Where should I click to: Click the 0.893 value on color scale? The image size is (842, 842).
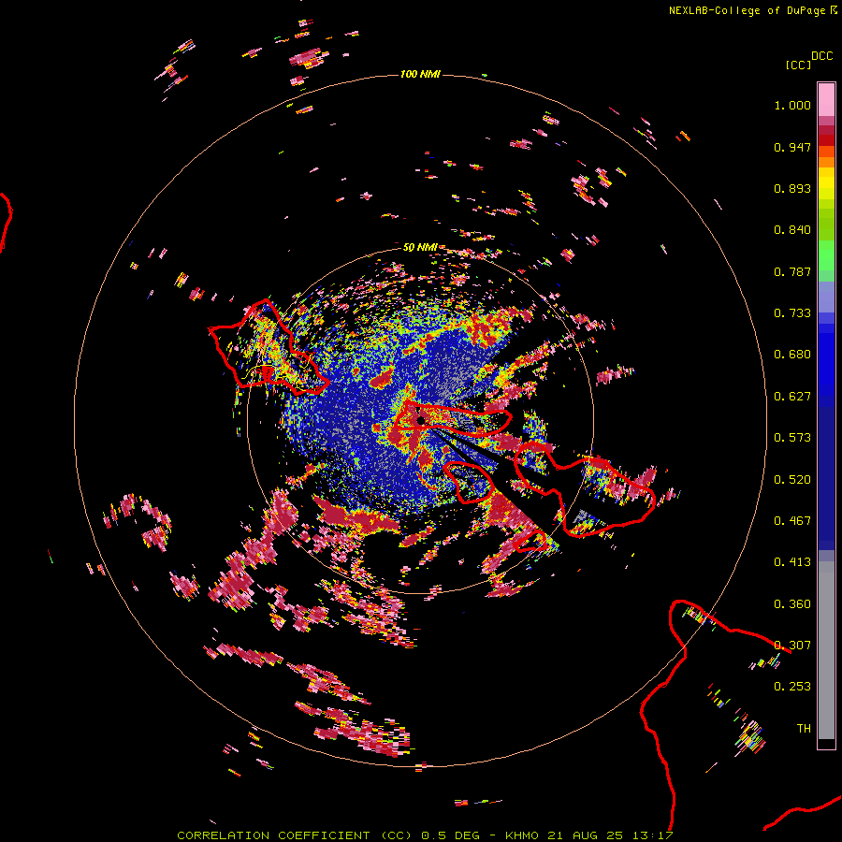792,188
